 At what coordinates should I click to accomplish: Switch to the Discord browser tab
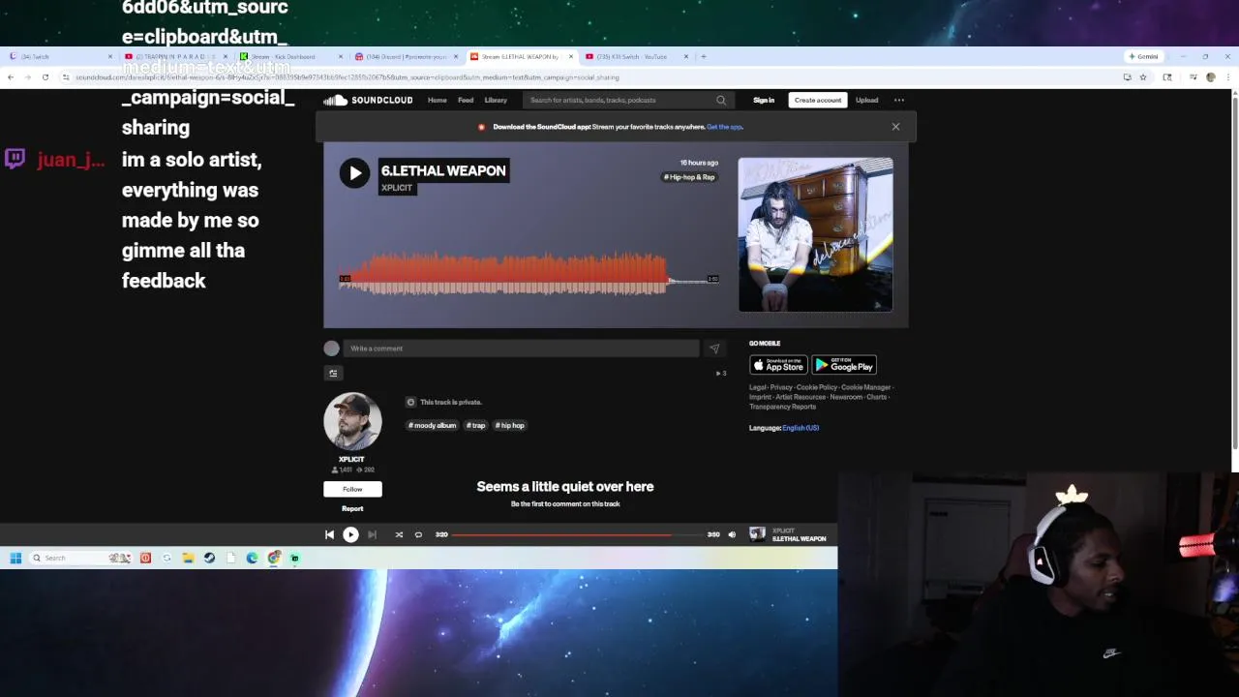(405, 56)
